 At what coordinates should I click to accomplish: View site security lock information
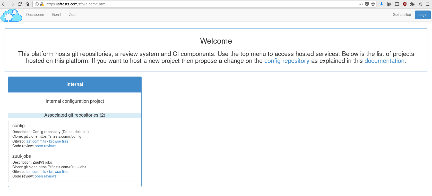click(42, 4)
